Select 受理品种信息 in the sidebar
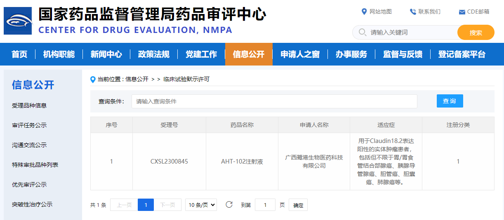Image resolution: width=504 pixels, height=220 pixels. [x=29, y=105]
